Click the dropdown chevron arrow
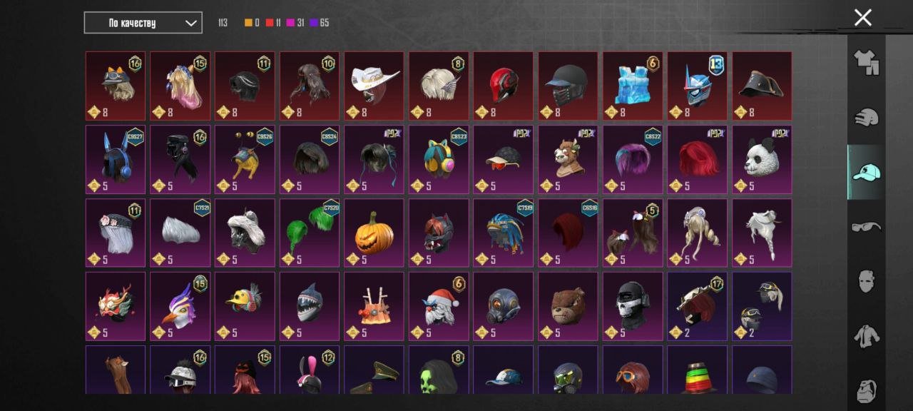The width and height of the screenshot is (913, 411). [x=190, y=23]
